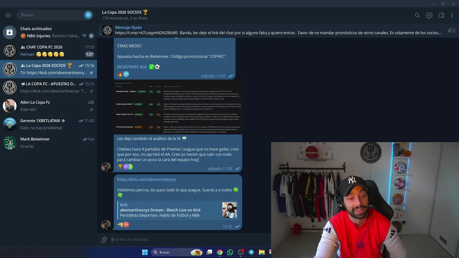Screen dimensions: 459x258
Task: Click fire reaction on STAKE MEDIO message
Action: click(120, 74)
